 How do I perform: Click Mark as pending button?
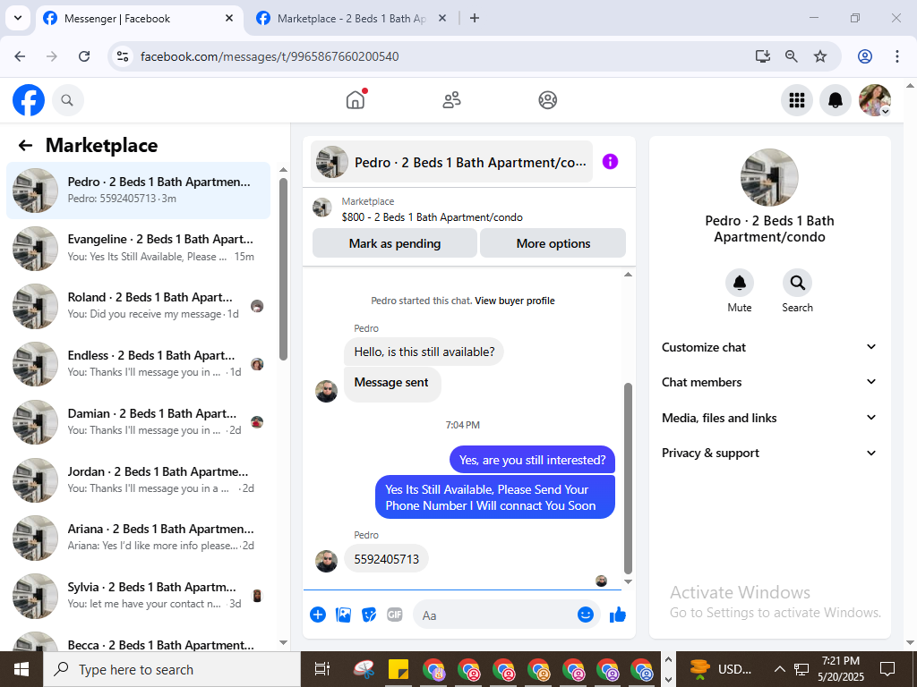(x=395, y=243)
